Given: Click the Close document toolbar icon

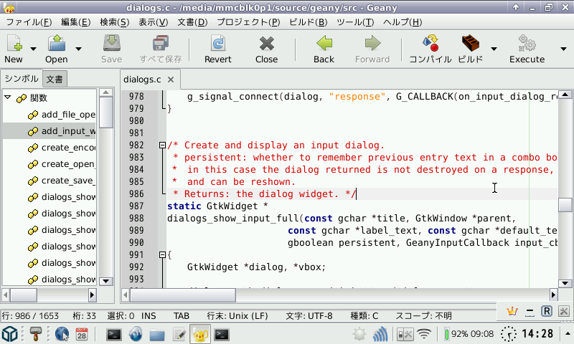Looking at the screenshot, I should [x=266, y=43].
